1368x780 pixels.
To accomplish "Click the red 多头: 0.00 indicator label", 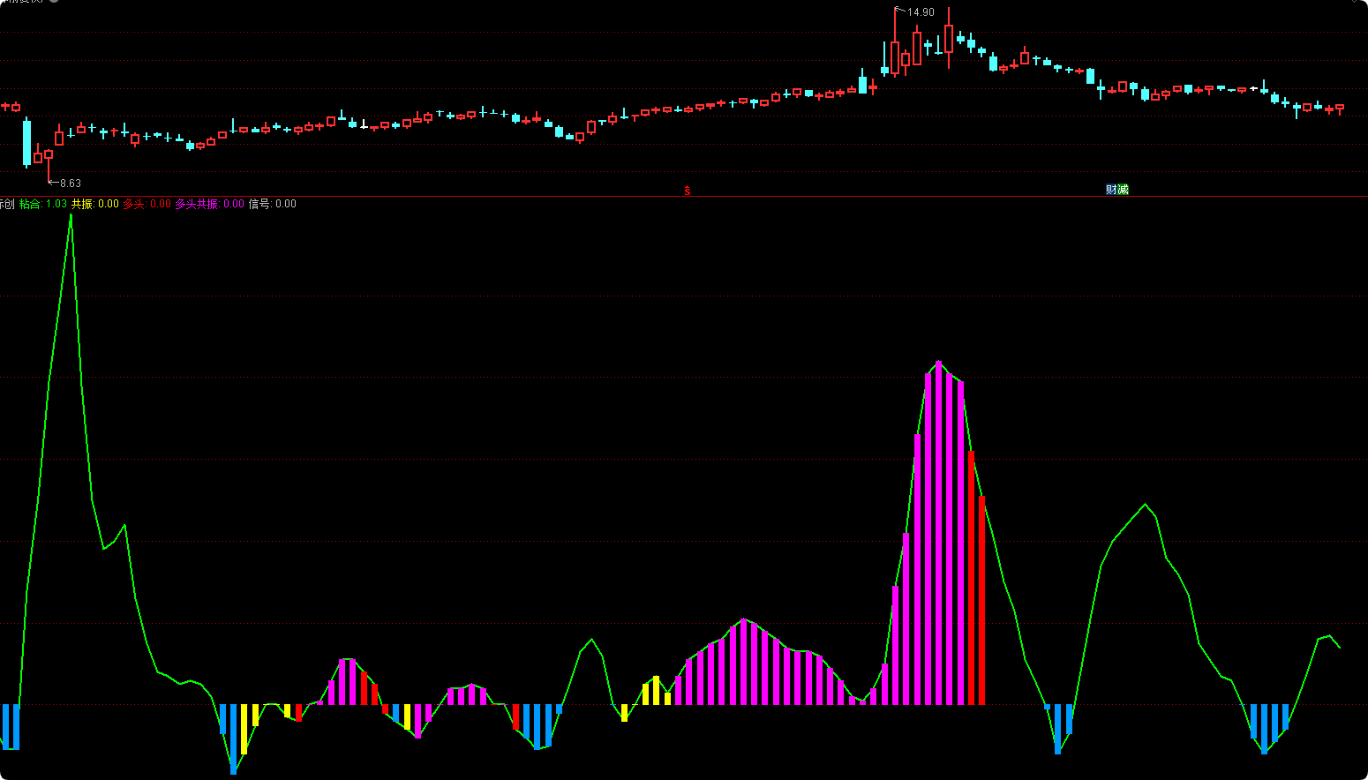I will (x=147, y=204).
